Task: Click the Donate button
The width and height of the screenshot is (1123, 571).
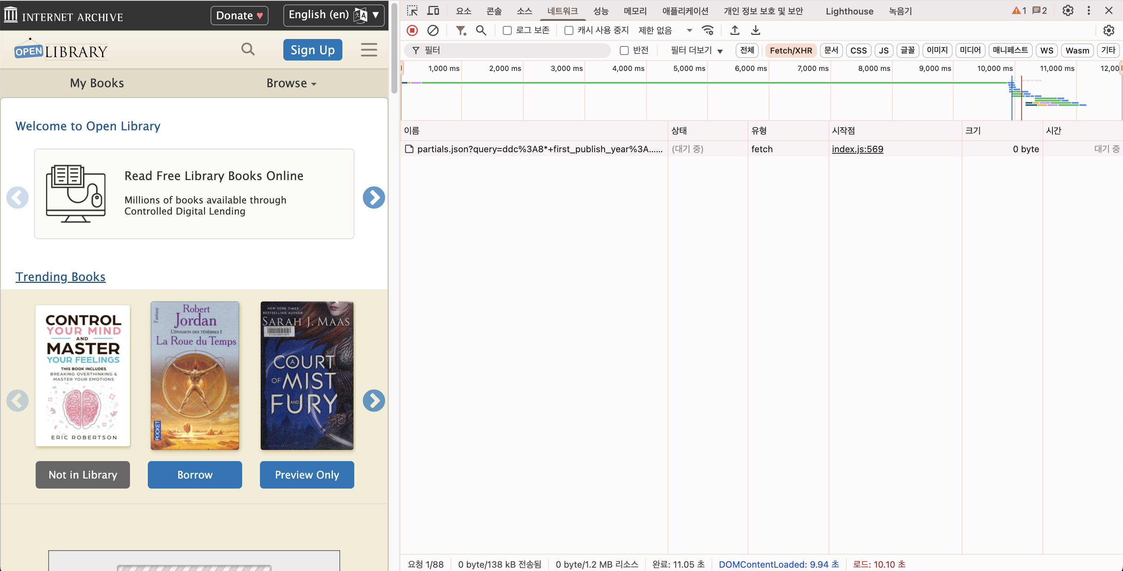Action: click(x=239, y=15)
